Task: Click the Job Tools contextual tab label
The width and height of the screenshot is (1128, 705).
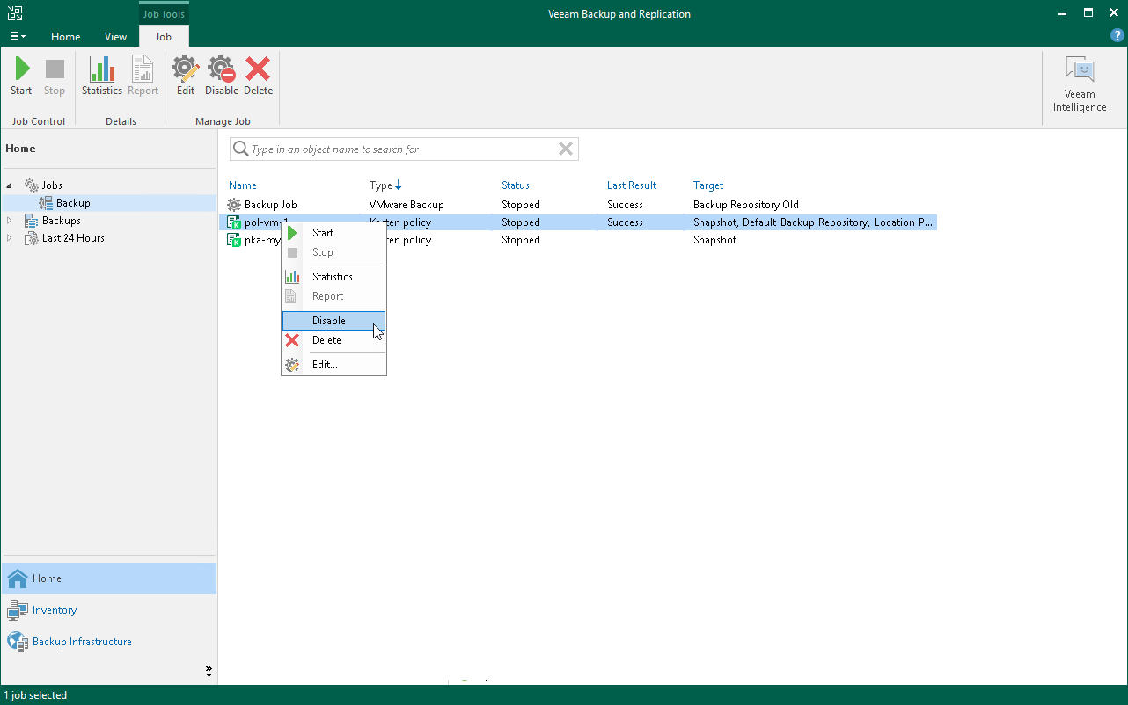Action: pos(164,14)
